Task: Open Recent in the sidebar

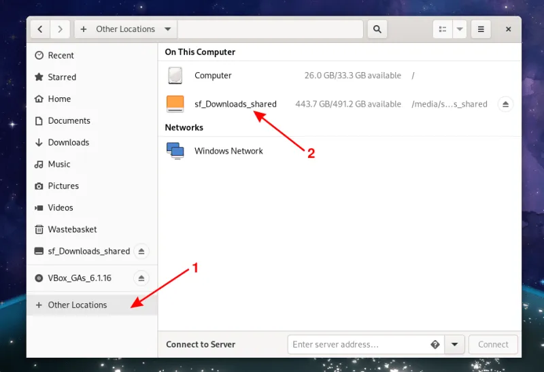Action: pyautogui.click(x=61, y=56)
